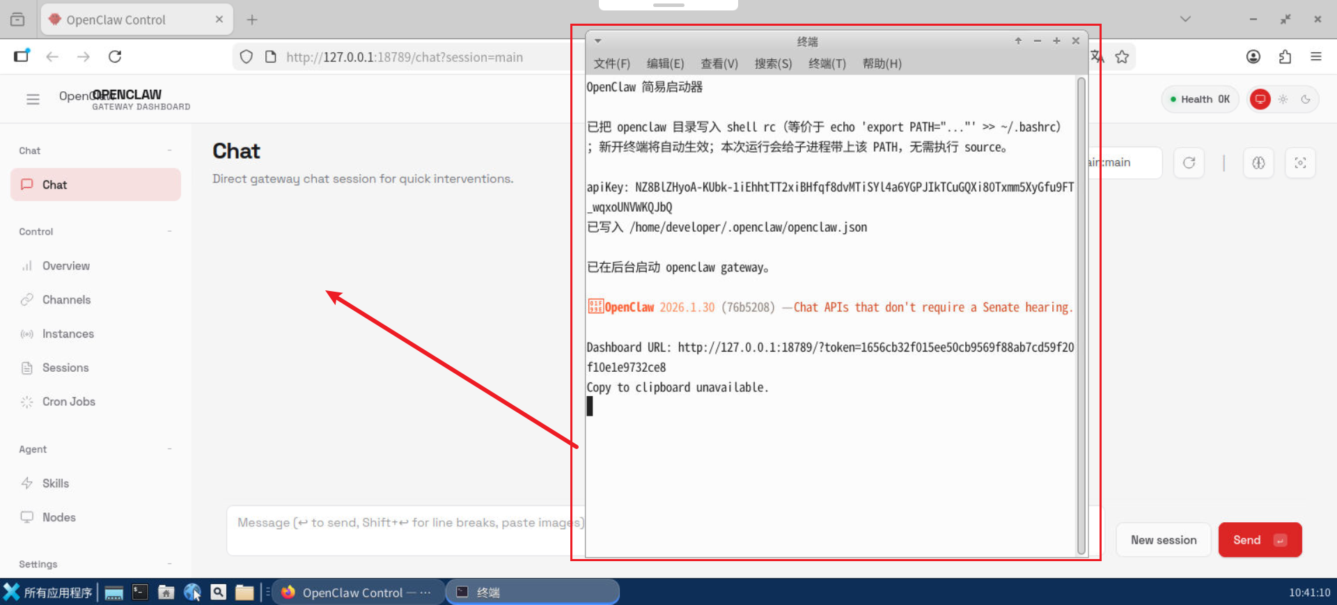Open the 所有应用程序 applications menu
1337x605 pixels.
click(48, 592)
